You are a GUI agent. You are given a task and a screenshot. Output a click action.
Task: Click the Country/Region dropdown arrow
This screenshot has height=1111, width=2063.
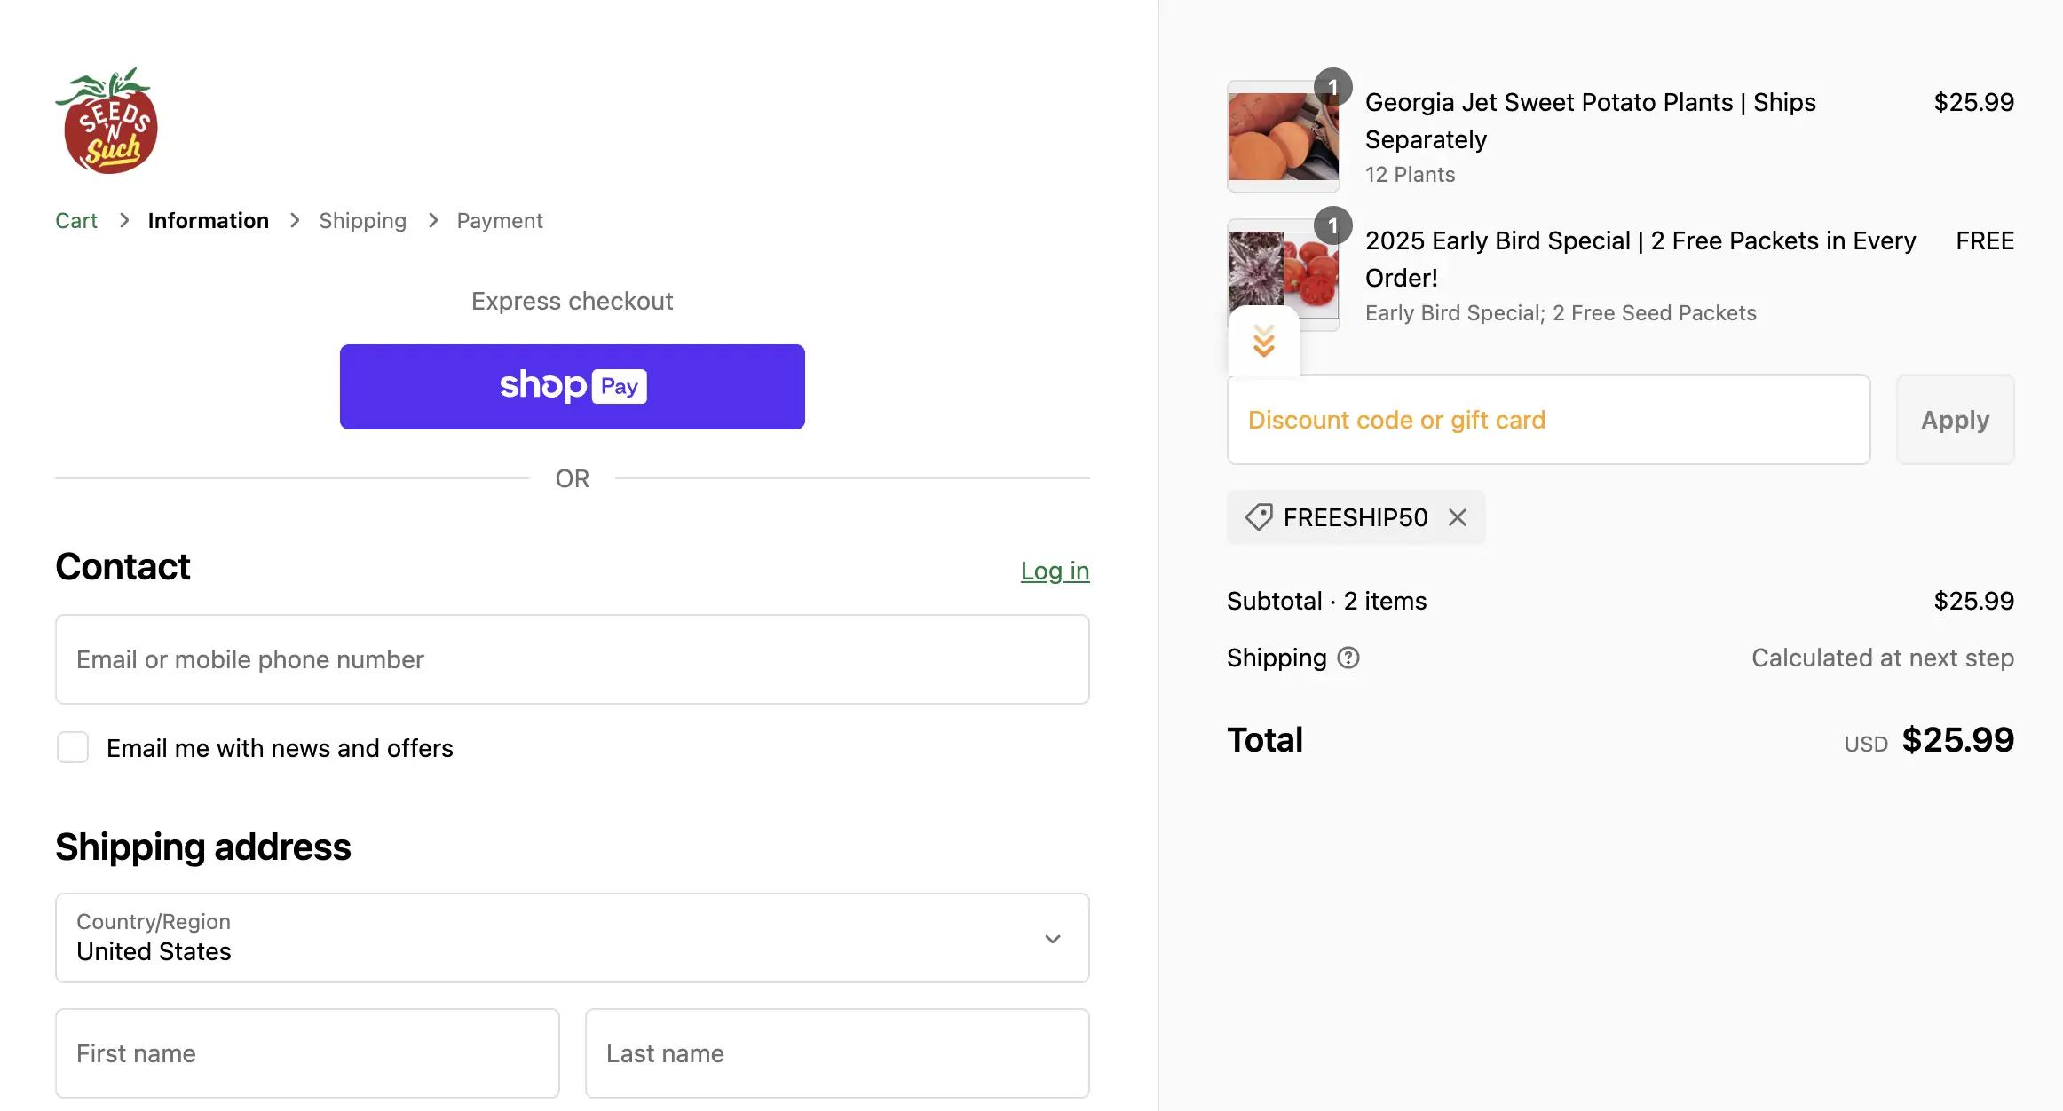[x=1052, y=939]
